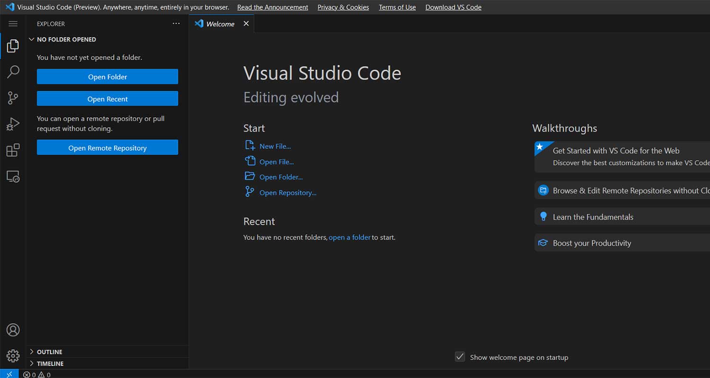Uncheck Show welcome page on startup
This screenshot has width=710, height=378.
click(460, 357)
